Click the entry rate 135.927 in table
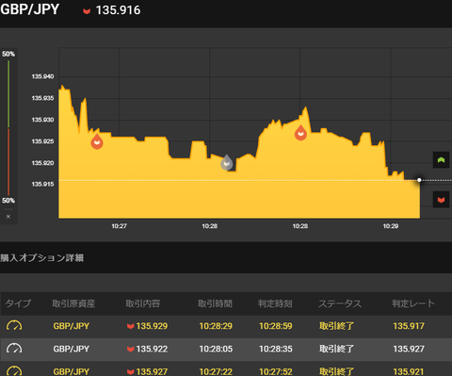Screen dimensions: 452x376 click(x=152, y=371)
